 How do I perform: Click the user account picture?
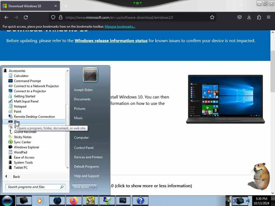(90, 75)
